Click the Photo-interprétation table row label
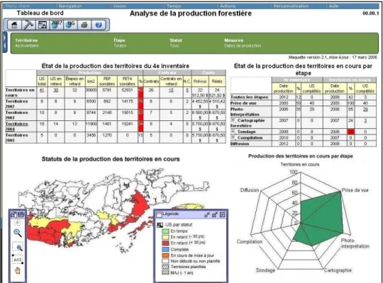This screenshot has height=283, width=383. click(245, 112)
